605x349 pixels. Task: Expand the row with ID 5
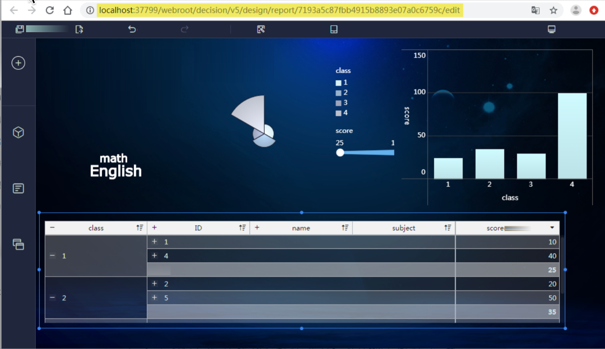pyautogui.click(x=154, y=298)
